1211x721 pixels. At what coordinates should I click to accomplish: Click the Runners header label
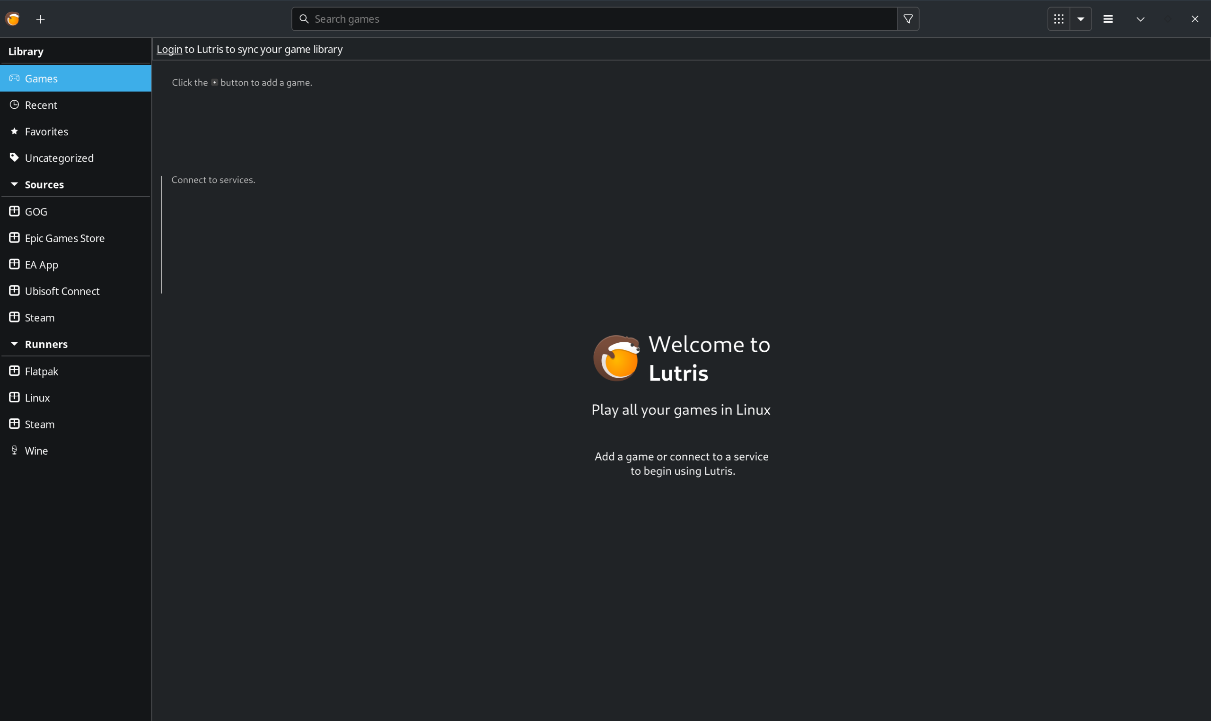click(x=46, y=345)
